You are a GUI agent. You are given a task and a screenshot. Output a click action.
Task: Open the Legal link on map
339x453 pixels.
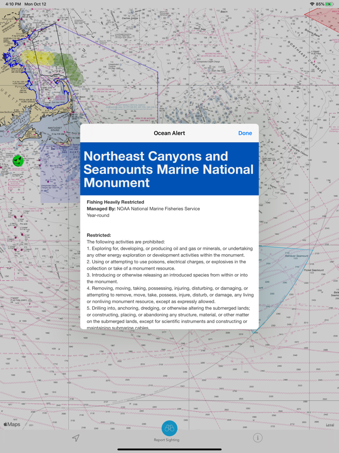coord(330,425)
